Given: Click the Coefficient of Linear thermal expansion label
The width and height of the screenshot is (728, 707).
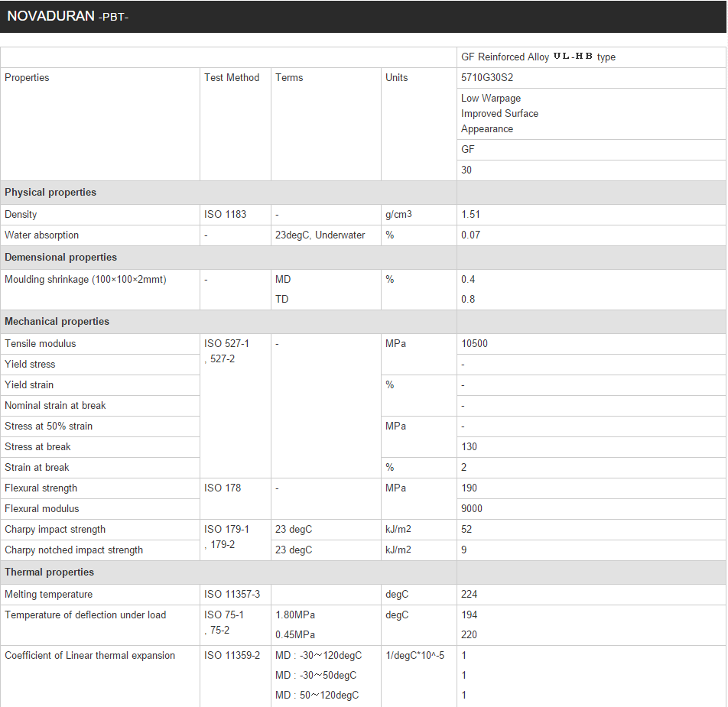Looking at the screenshot, I should [89, 656].
